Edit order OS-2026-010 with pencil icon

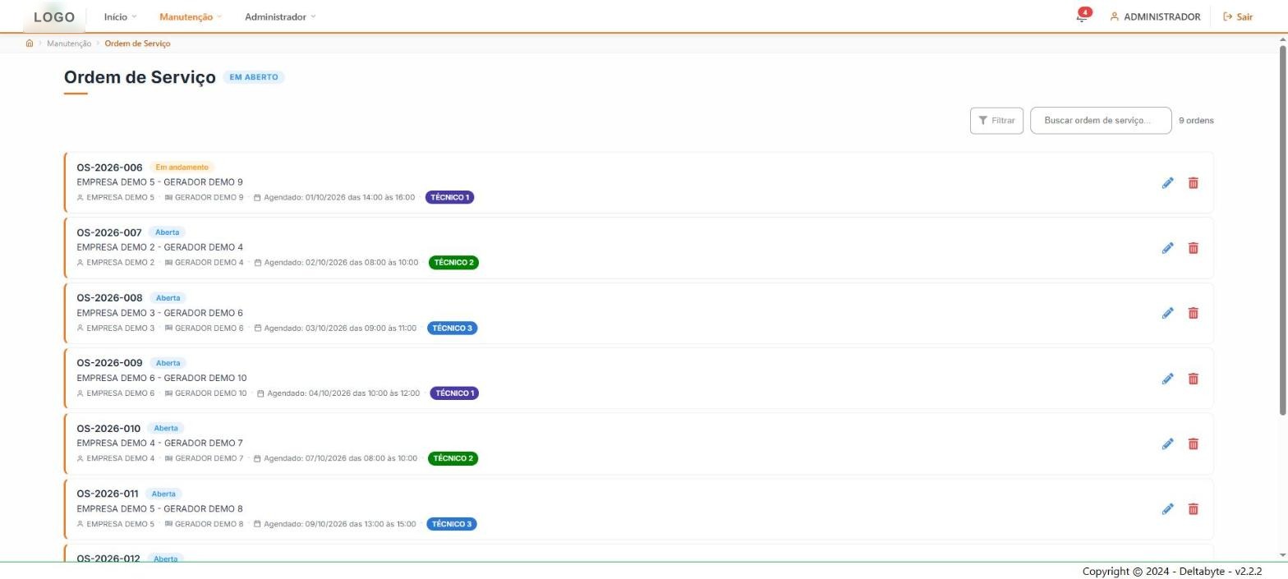click(1167, 443)
